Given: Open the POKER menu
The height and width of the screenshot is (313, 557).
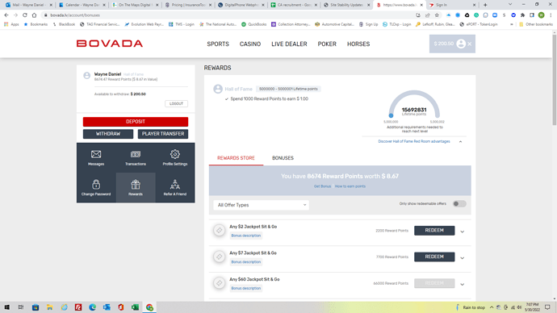Looking at the screenshot, I should tap(327, 44).
